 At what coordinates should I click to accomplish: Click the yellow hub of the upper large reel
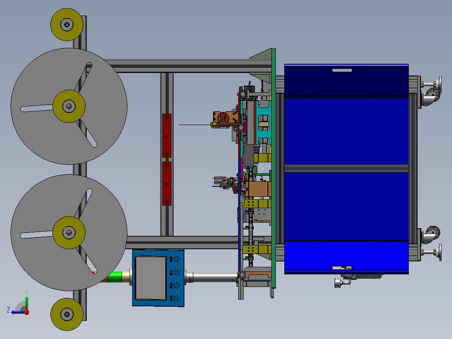coord(69,106)
